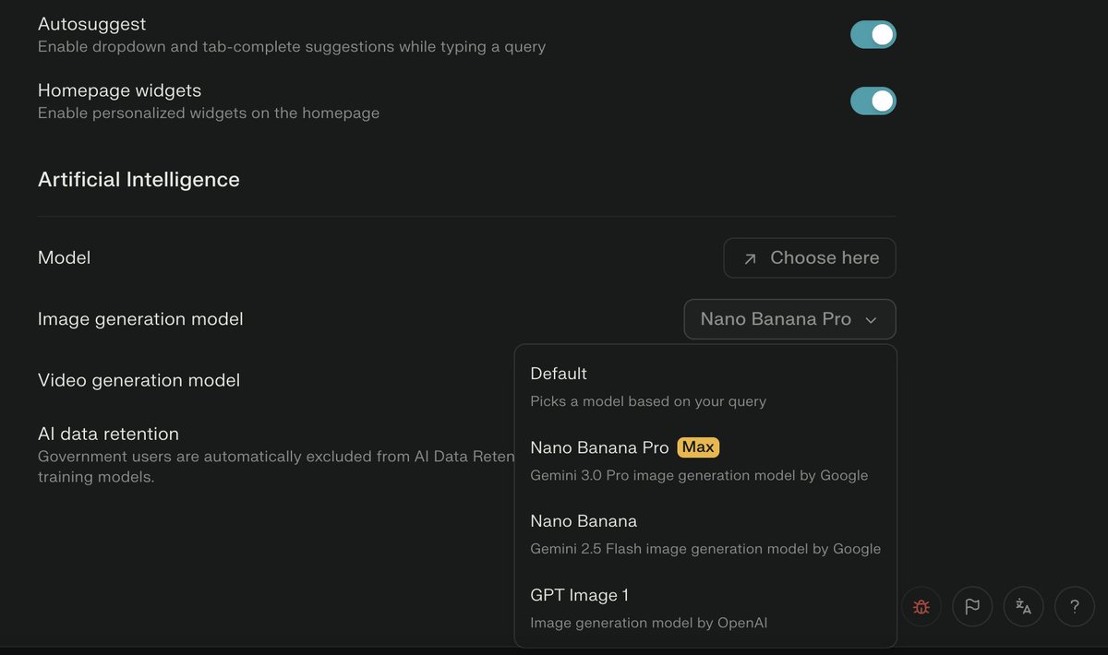Image resolution: width=1108 pixels, height=655 pixels.
Task: Click the Homepage widgets label
Action: coord(119,90)
